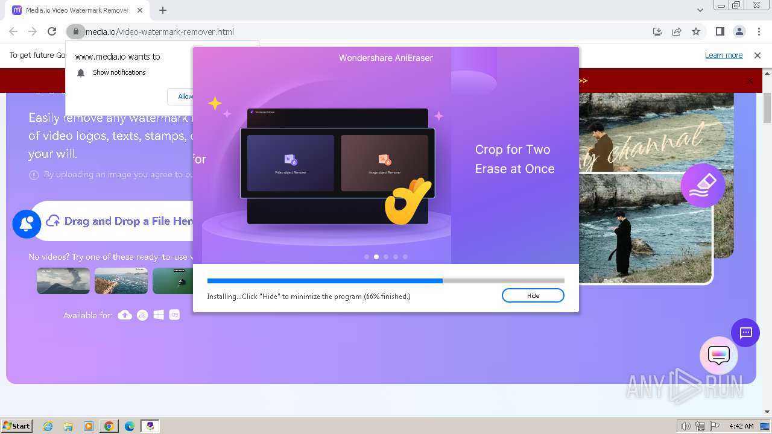Switch to the AniEraser installer taskbar item
This screenshot has height=434, width=772.
coord(150,426)
